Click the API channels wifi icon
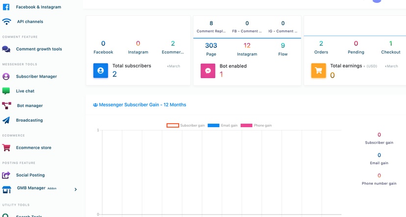Screen dimensions: 406x217 tap(6, 22)
